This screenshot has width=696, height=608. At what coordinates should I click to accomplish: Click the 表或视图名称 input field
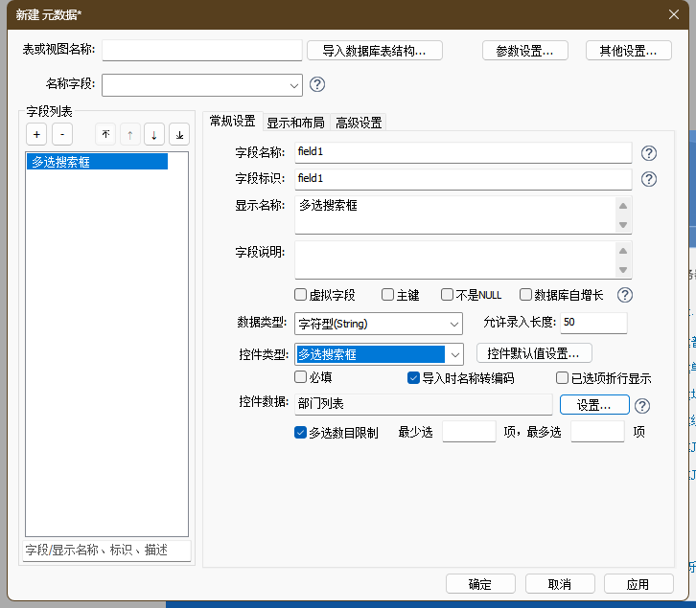tap(201, 51)
